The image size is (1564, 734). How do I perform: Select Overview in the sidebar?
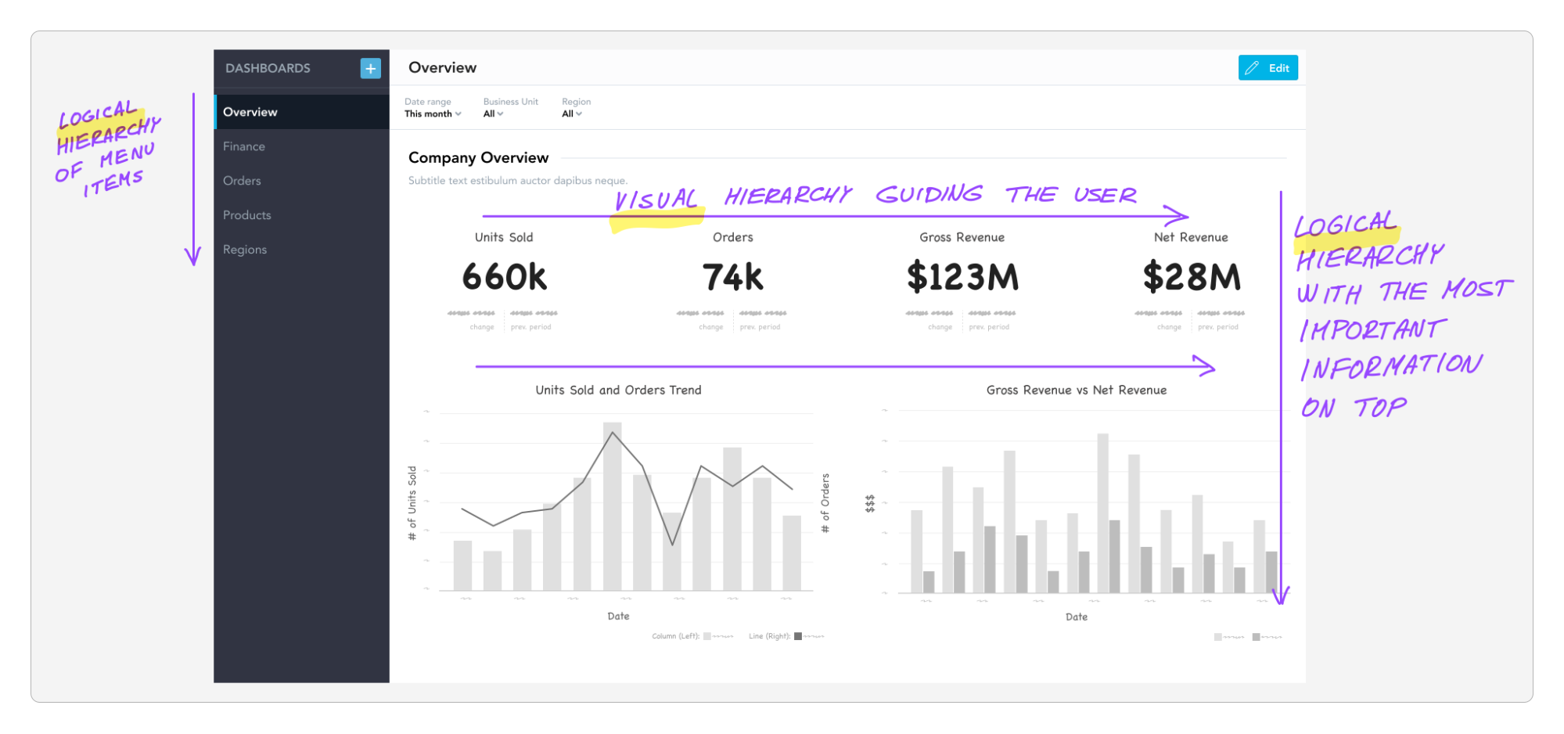(250, 112)
